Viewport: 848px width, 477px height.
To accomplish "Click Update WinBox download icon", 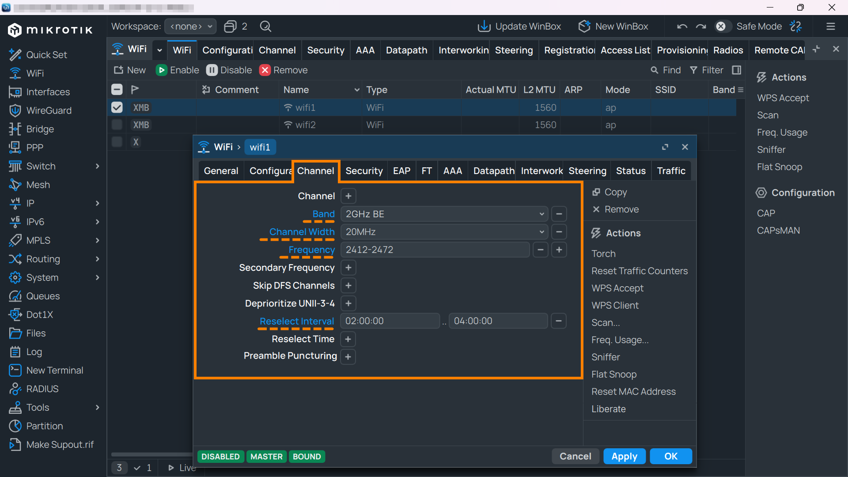I will pyautogui.click(x=484, y=26).
